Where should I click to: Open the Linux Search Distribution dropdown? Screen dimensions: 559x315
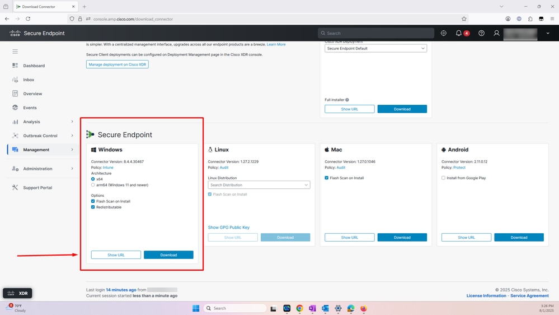pos(259,185)
